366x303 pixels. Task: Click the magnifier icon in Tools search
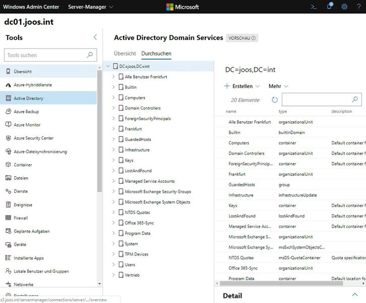pyautogui.click(x=90, y=55)
